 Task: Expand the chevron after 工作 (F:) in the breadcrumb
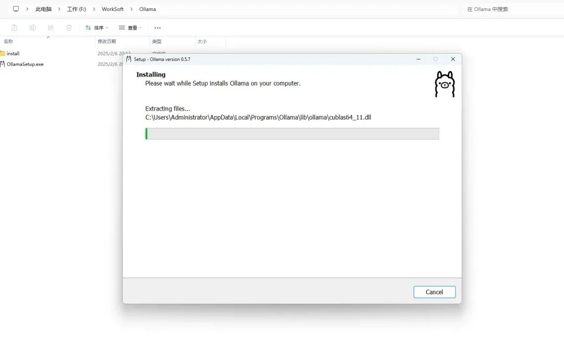[94, 9]
